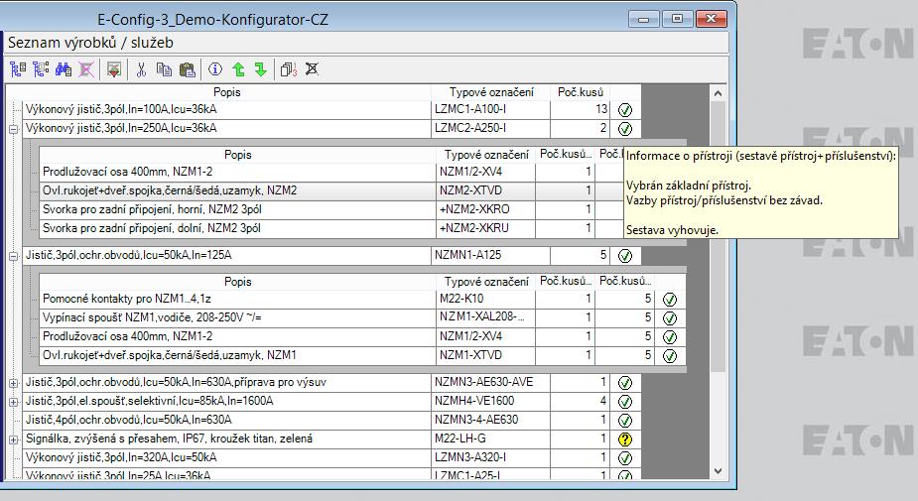Image resolution: width=918 pixels, height=501 pixels.
Task: Click type cell NZMH4-VE1600
Action: coord(490,401)
